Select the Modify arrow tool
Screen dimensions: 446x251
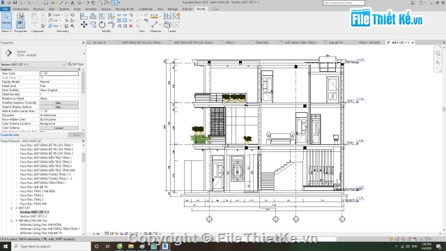[x=6, y=20]
